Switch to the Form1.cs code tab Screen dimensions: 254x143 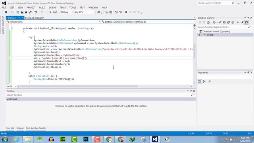(12, 18)
